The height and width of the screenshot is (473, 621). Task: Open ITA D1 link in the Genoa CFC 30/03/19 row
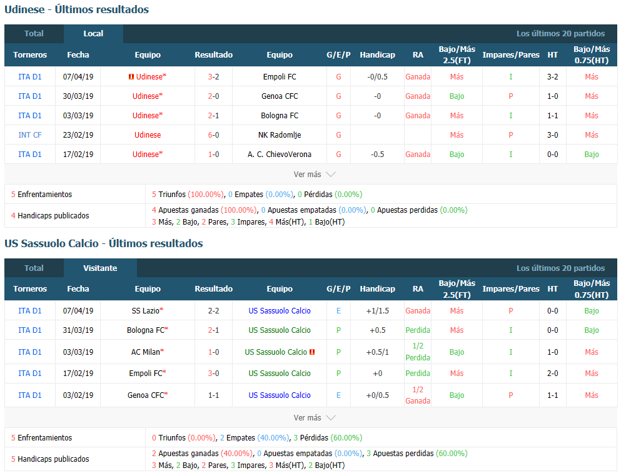(29, 96)
